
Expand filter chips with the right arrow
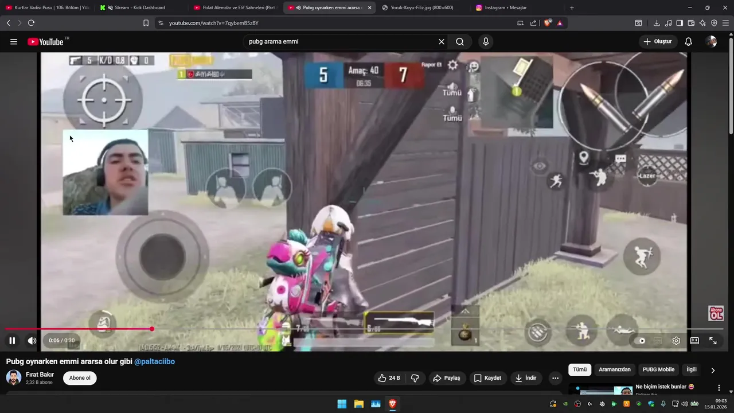(x=713, y=371)
